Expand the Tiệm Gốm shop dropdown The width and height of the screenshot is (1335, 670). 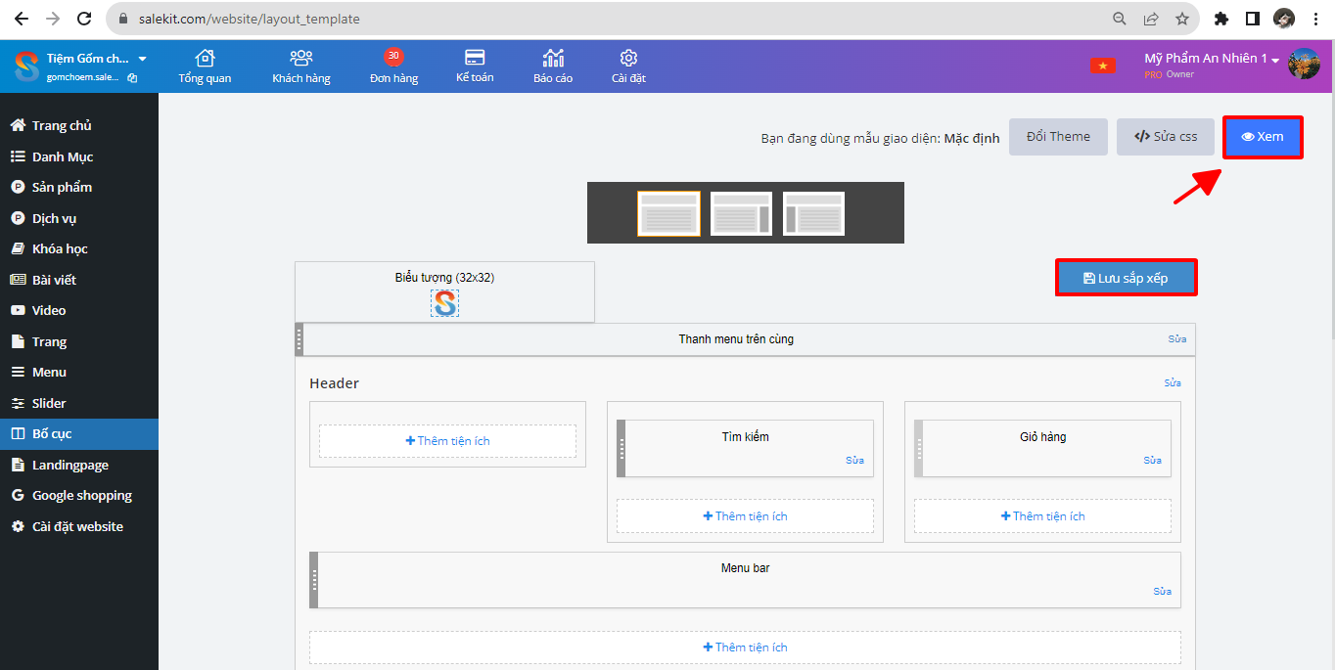coord(142,59)
